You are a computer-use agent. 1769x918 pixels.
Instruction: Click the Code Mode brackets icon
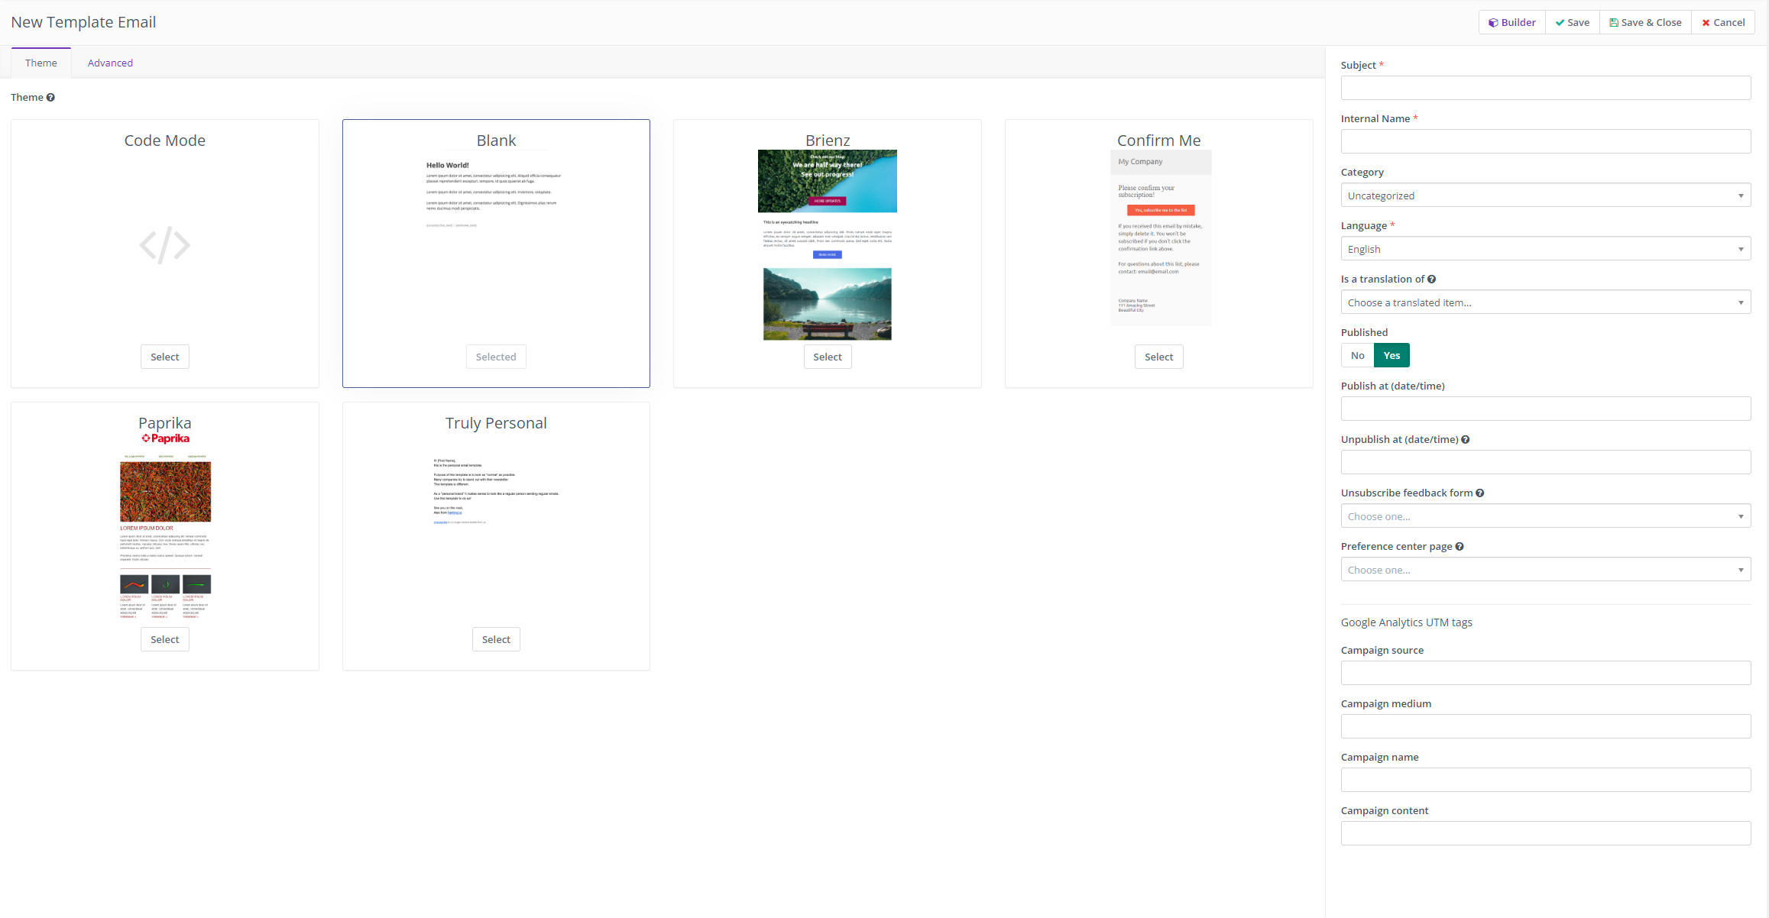click(165, 245)
